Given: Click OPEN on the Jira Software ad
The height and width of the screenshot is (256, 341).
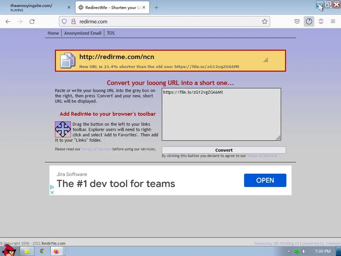Looking at the screenshot, I should pos(265,180).
